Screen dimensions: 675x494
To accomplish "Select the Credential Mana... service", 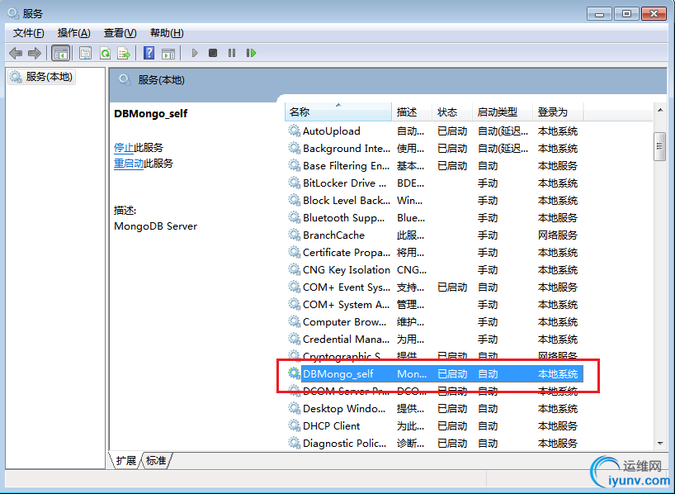I will pyautogui.click(x=435, y=339).
